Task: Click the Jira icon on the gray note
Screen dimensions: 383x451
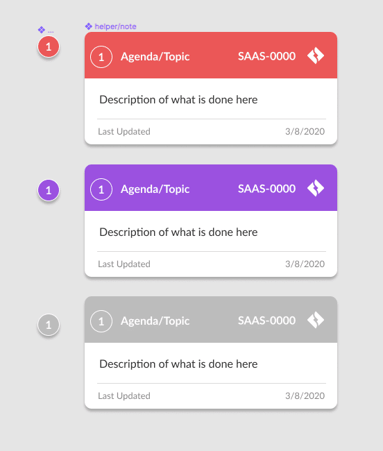Action: click(316, 320)
